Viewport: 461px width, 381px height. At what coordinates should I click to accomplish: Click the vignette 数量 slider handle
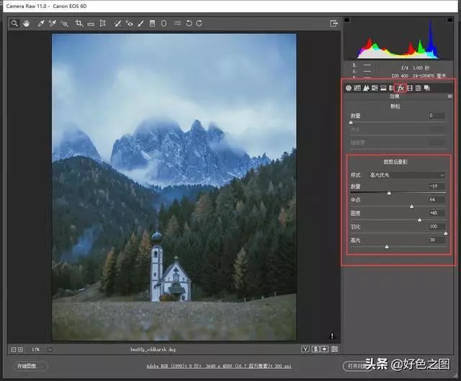pos(389,193)
